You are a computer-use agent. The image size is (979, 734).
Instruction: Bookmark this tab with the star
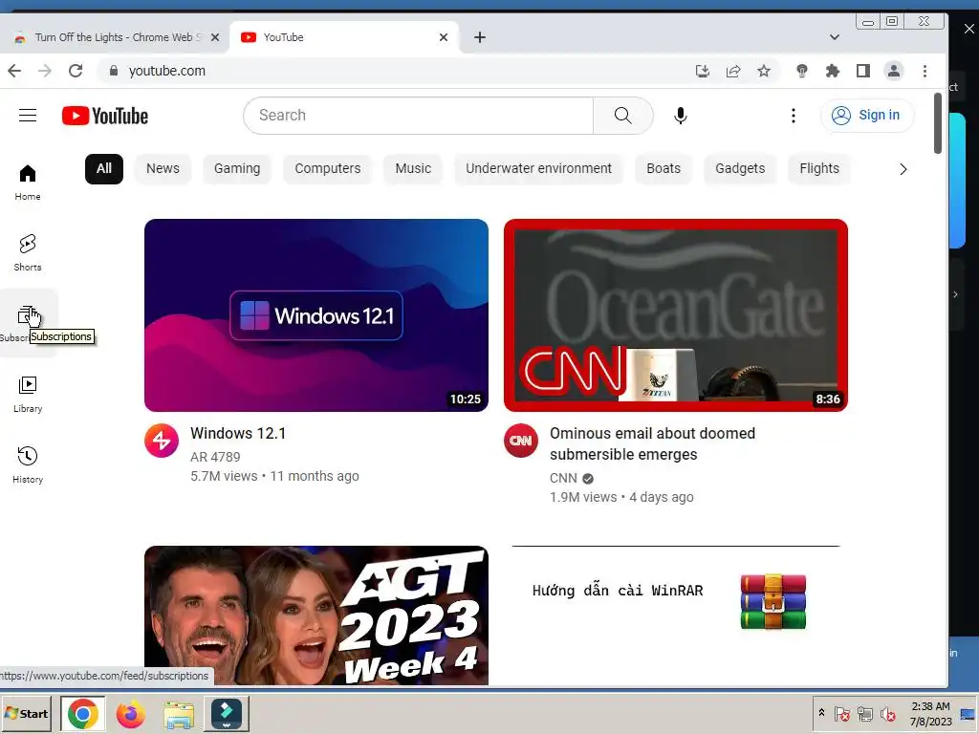(764, 71)
